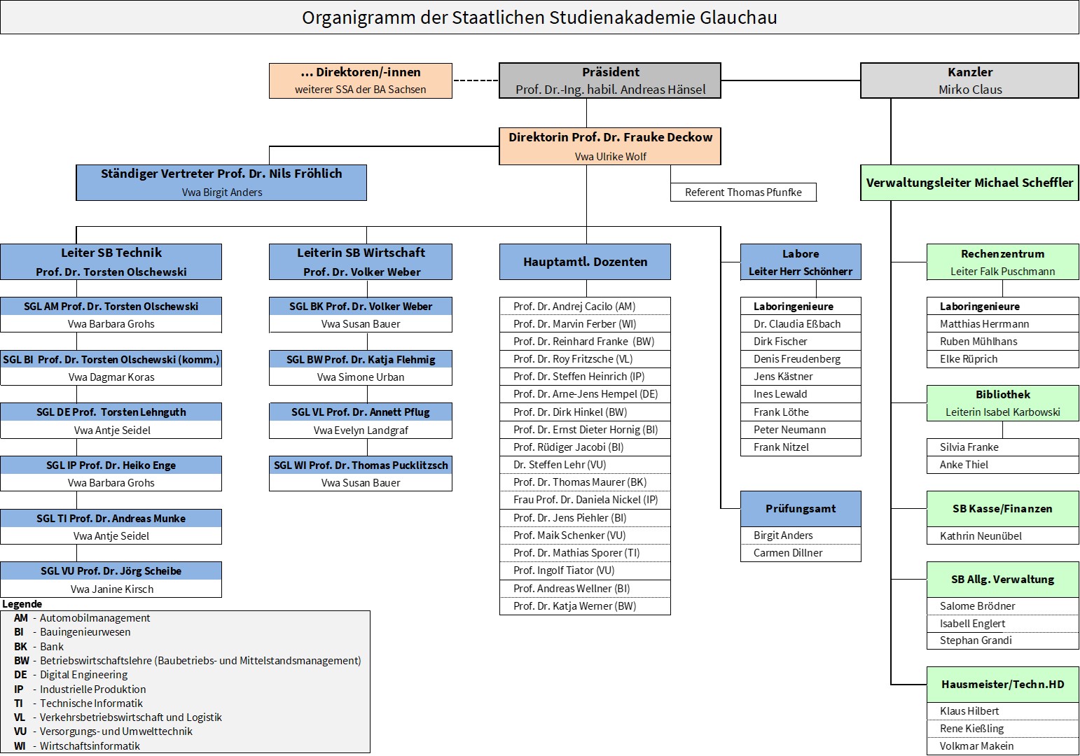The image size is (1080, 756).
Task: Select SGL DE Prof. Torsten Lehnguth
Action: tap(111, 412)
